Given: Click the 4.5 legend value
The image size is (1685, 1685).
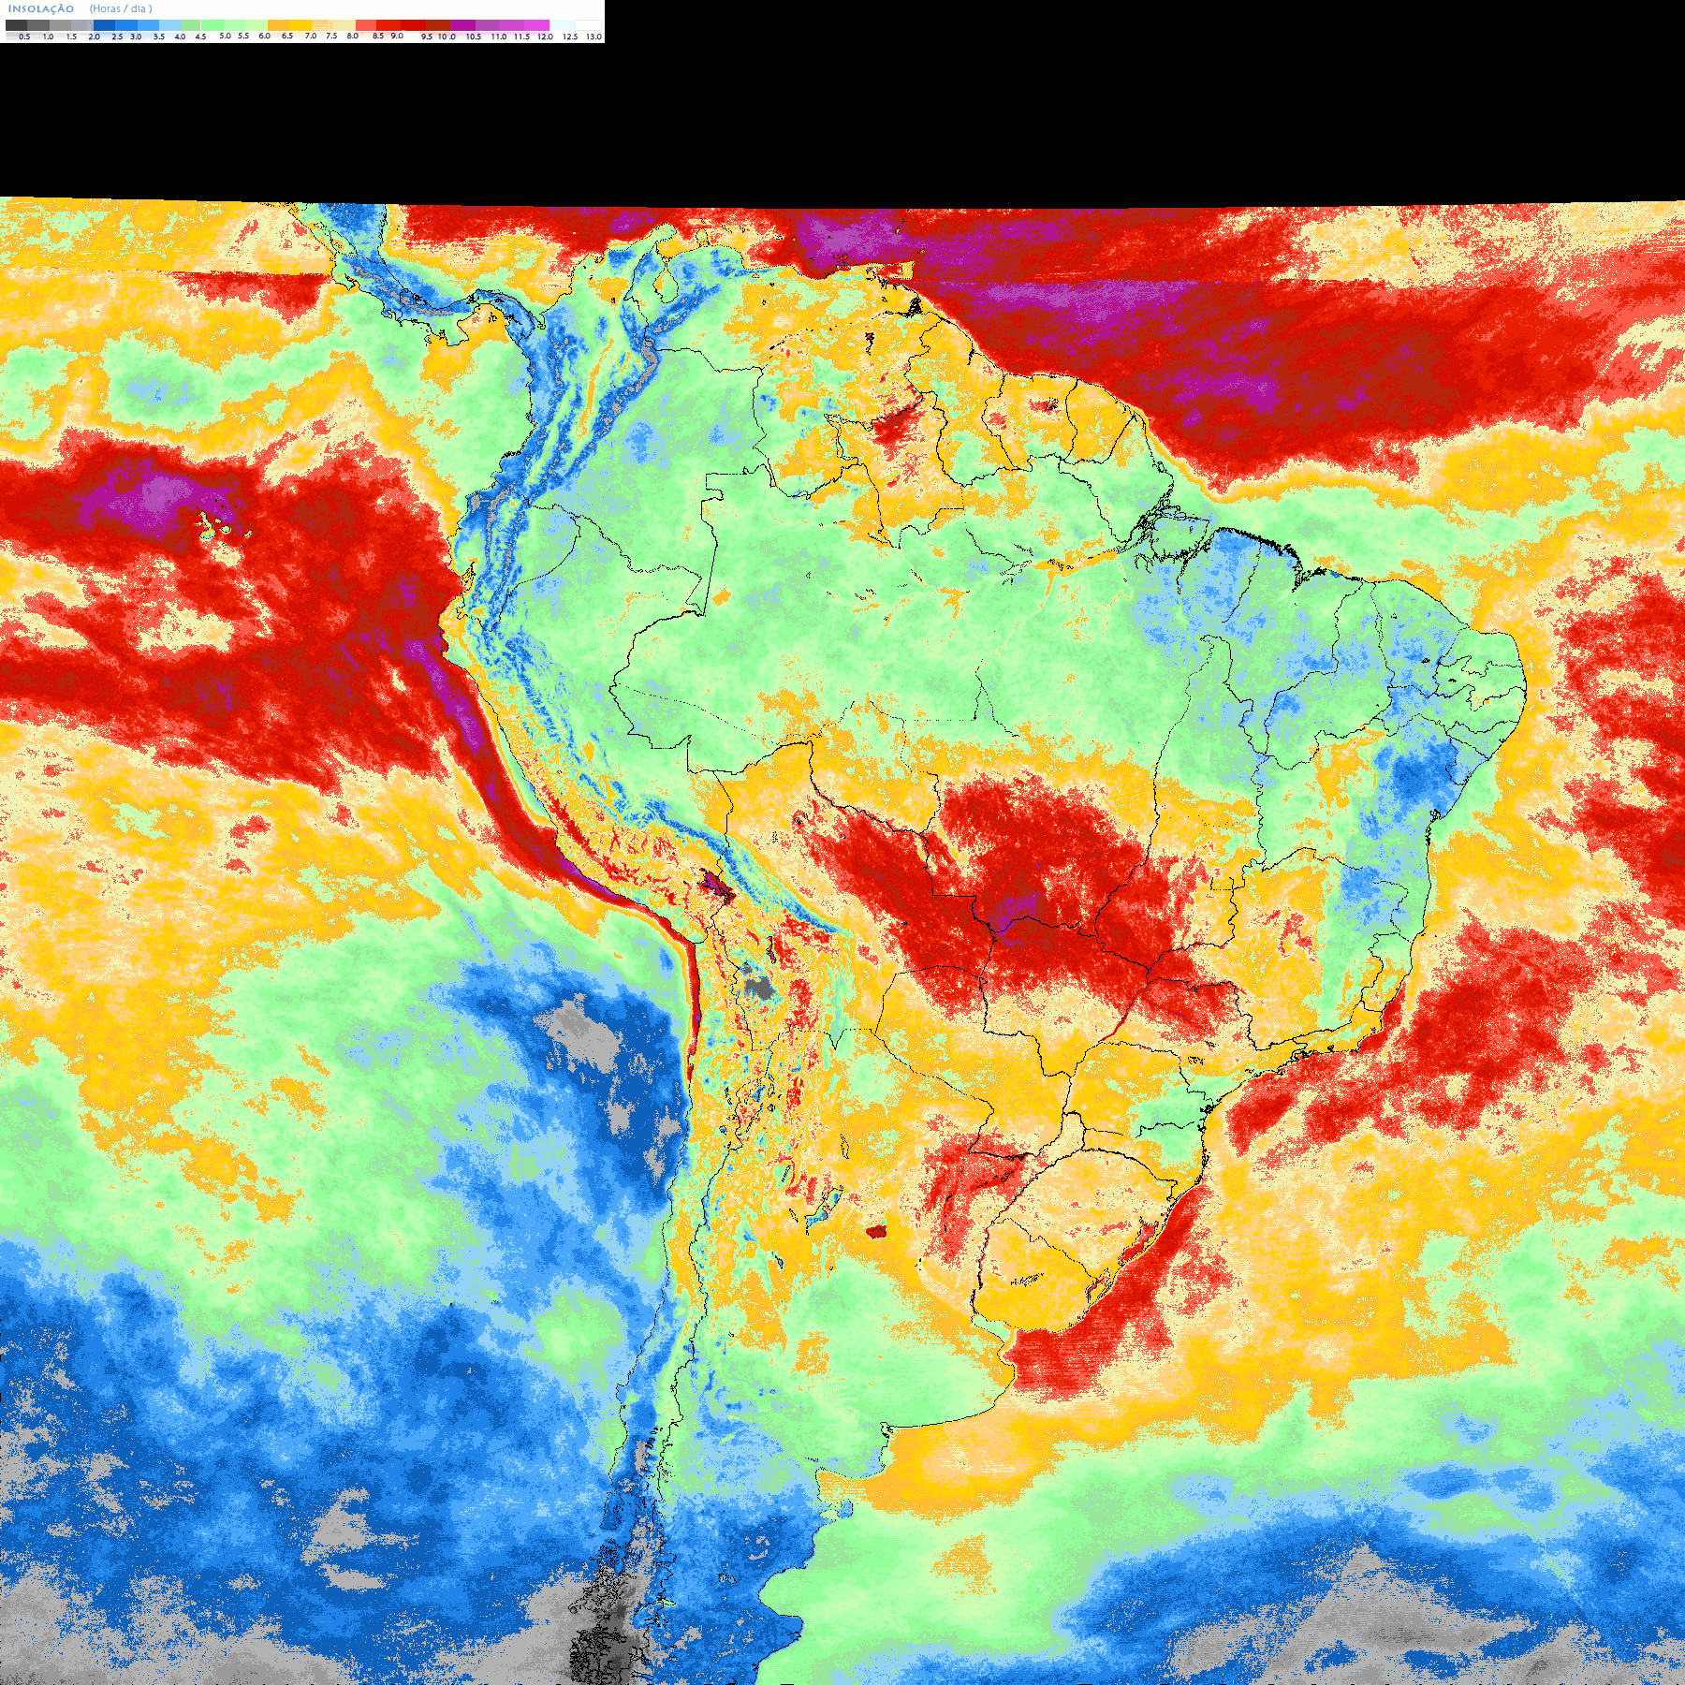Looking at the screenshot, I should tap(200, 37).
